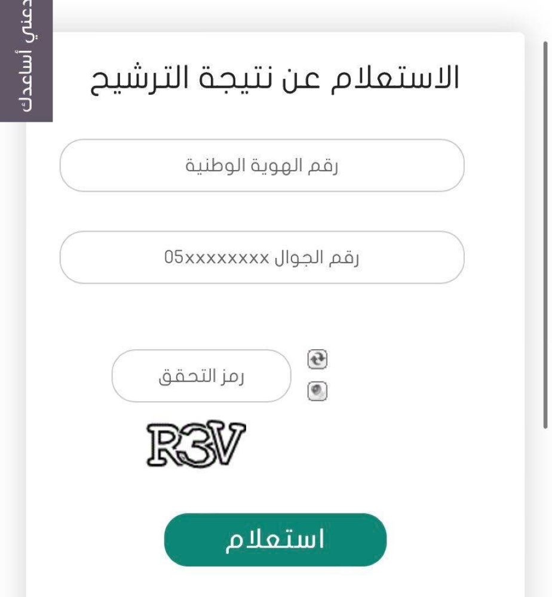The height and width of the screenshot is (597, 552).
Task: Reload captcha using the circular arrows icon
Action: [318, 359]
